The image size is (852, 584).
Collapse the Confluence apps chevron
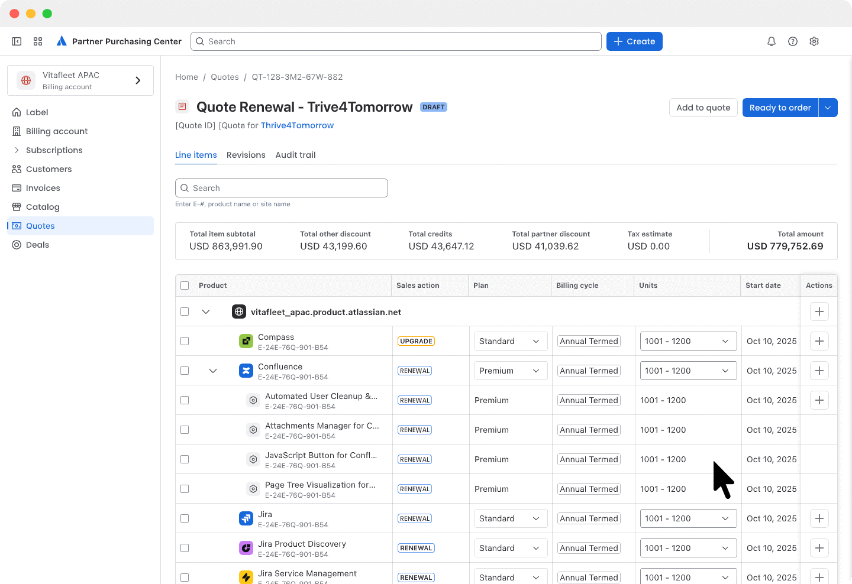[x=213, y=371]
